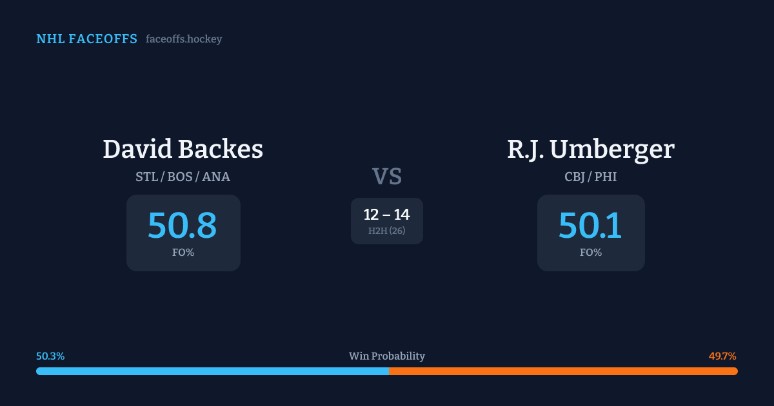Click the H2H (26) label
This screenshot has width=774, height=406.
coord(387,231)
